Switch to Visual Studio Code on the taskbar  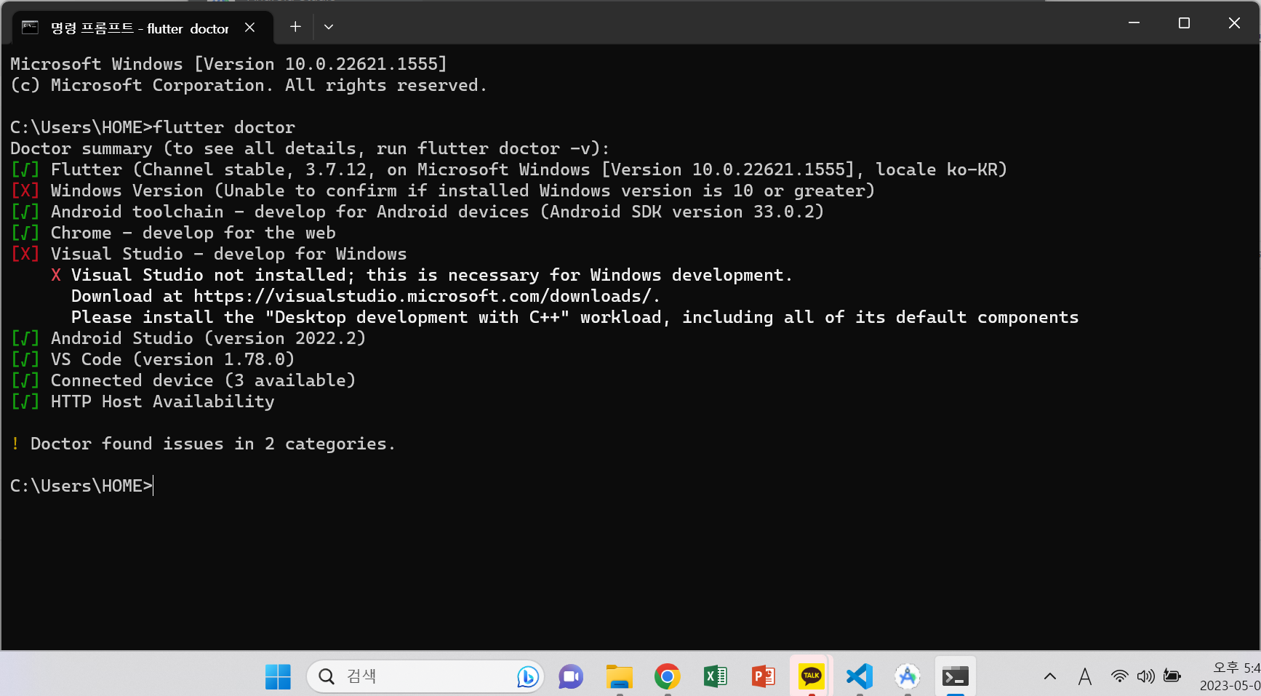[859, 676]
